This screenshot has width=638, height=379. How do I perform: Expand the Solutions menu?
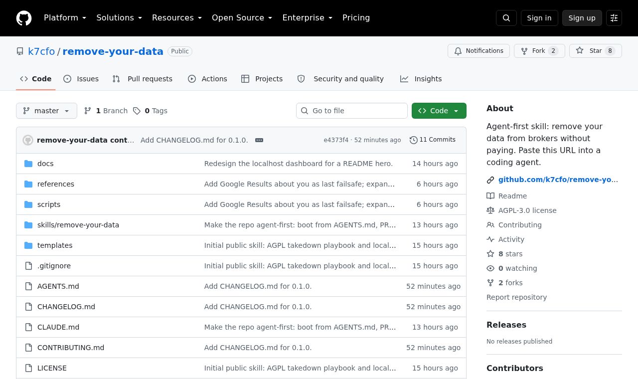[x=119, y=18]
